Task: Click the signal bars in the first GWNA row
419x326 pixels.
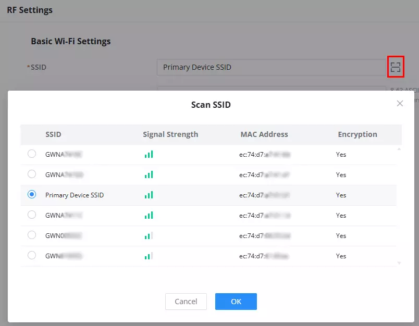Action: 149,154
